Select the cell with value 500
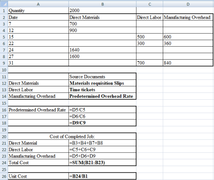This screenshot has height=180, width=214. click(x=149, y=37)
